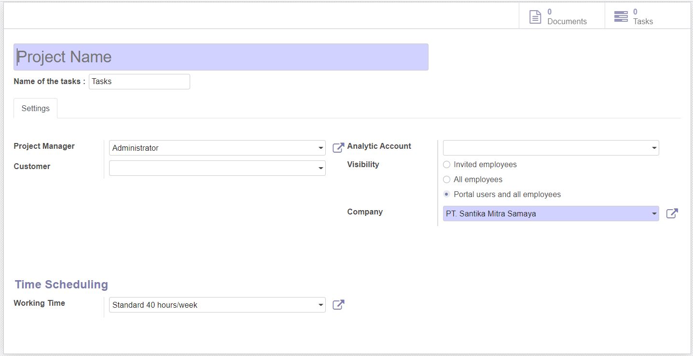Expand the Project Manager dropdown arrow
This screenshot has height=356, width=693.
tap(320, 148)
